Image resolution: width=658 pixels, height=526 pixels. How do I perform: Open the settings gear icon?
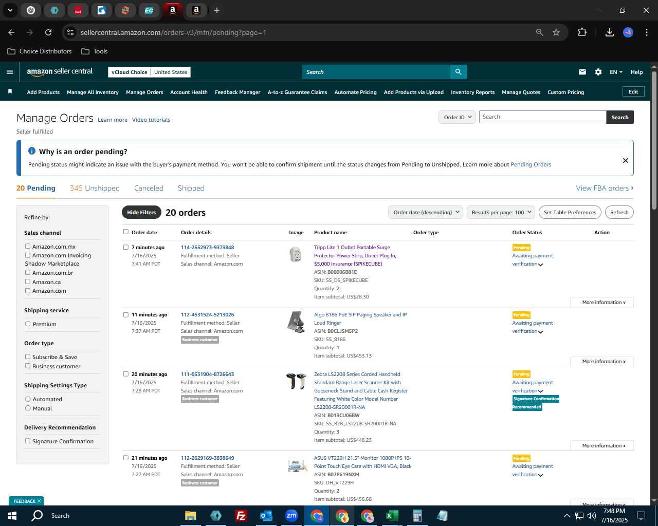[x=598, y=72]
